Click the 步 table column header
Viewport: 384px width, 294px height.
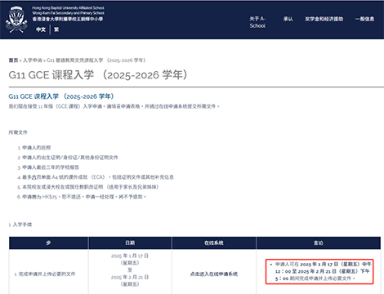[48, 243]
